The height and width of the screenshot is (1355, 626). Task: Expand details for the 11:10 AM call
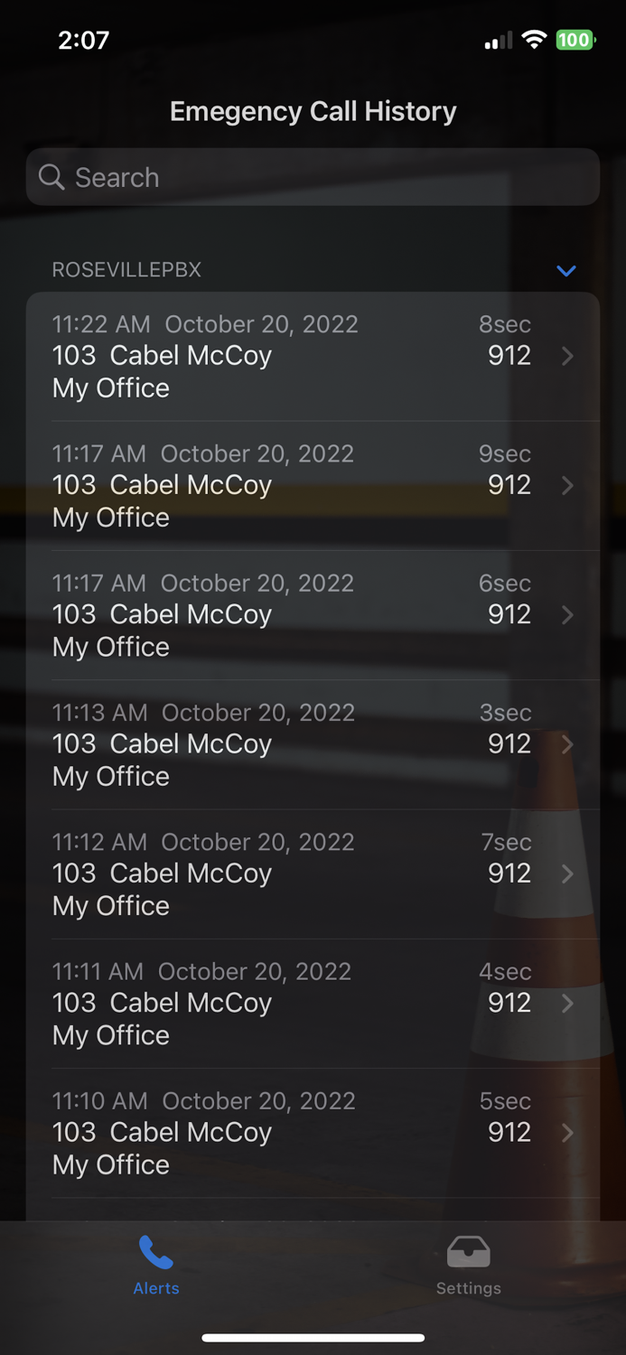[313, 1132]
